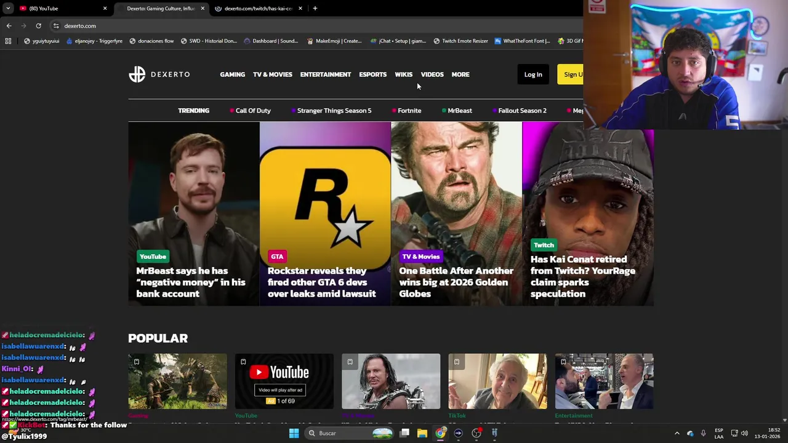
Task: Open the Dashboard | Sound... bookmark
Action: pyautogui.click(x=271, y=41)
